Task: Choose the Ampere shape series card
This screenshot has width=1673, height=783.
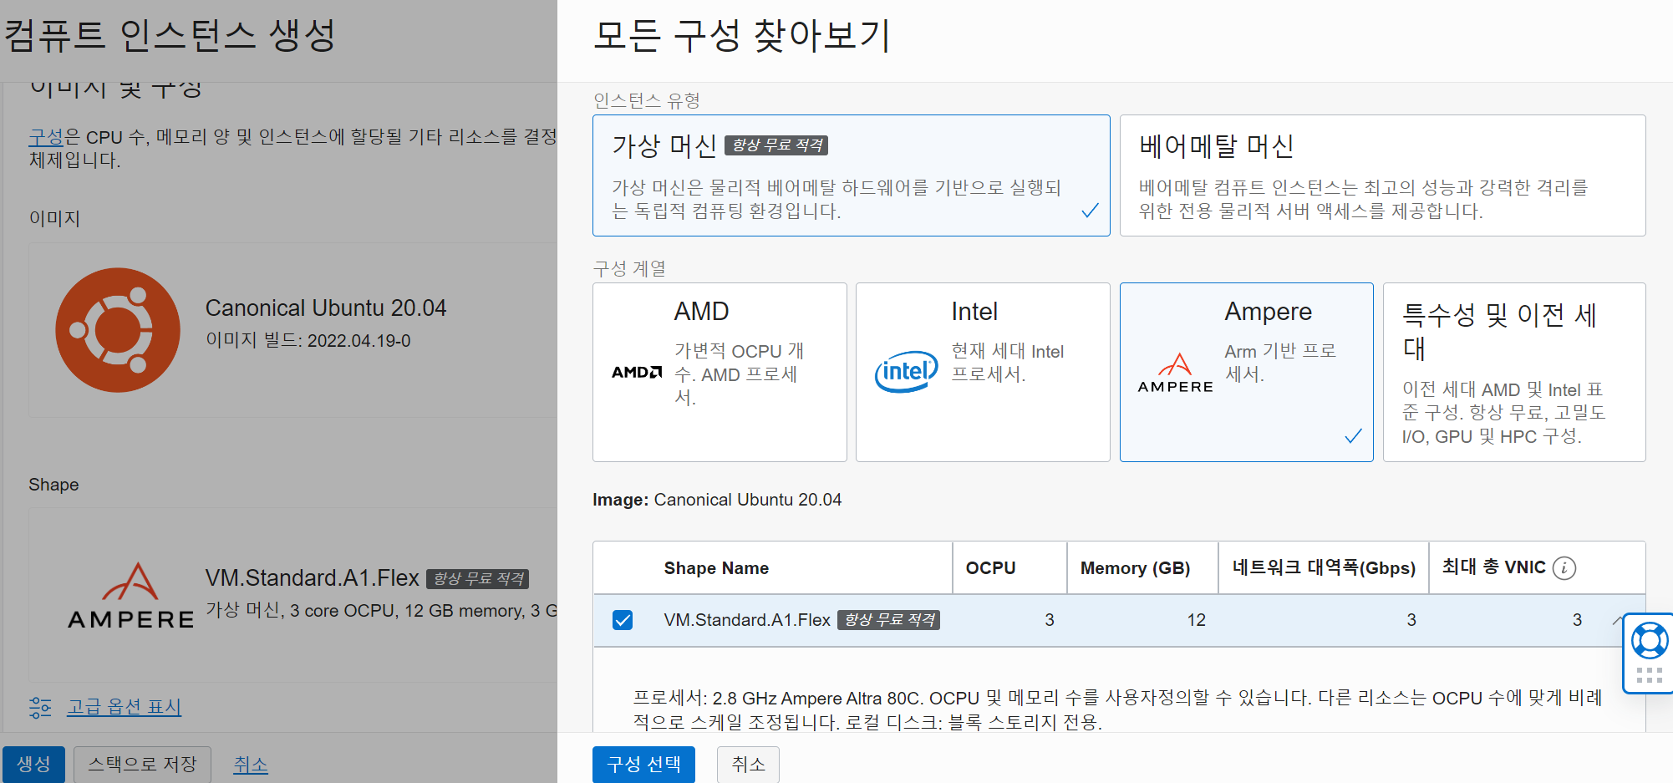Action: [x=1246, y=372]
